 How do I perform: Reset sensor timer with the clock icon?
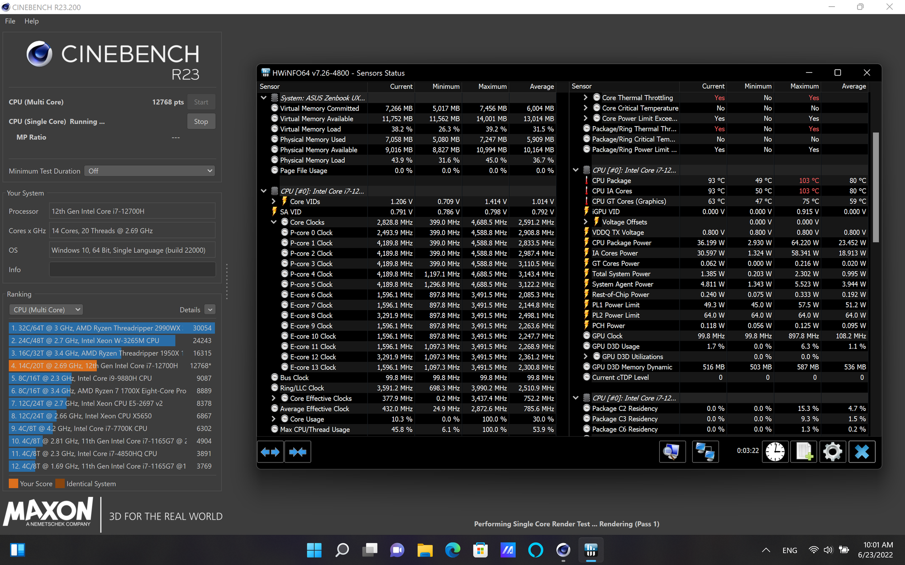(x=775, y=452)
